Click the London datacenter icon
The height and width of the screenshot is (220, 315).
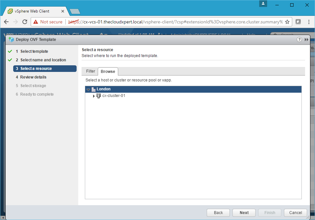tap(93, 89)
